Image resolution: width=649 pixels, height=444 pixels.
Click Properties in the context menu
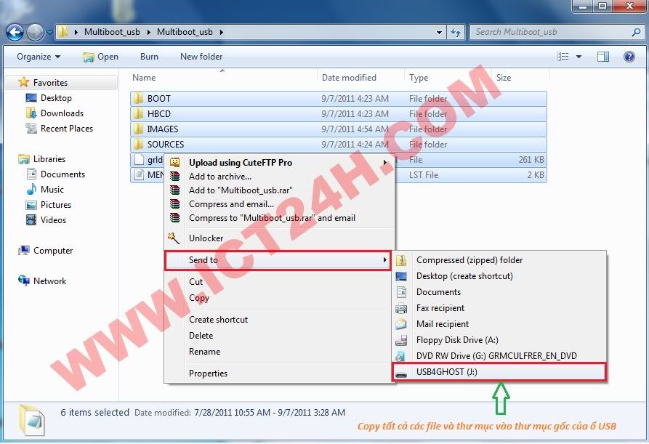(x=208, y=374)
